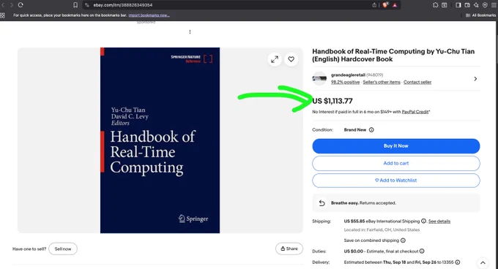Open the 98.2% positive feedback link
498x269 pixels.
pyautogui.click(x=345, y=82)
